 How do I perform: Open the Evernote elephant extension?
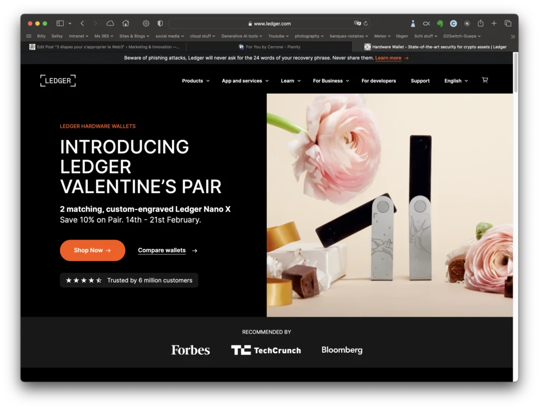(440, 23)
